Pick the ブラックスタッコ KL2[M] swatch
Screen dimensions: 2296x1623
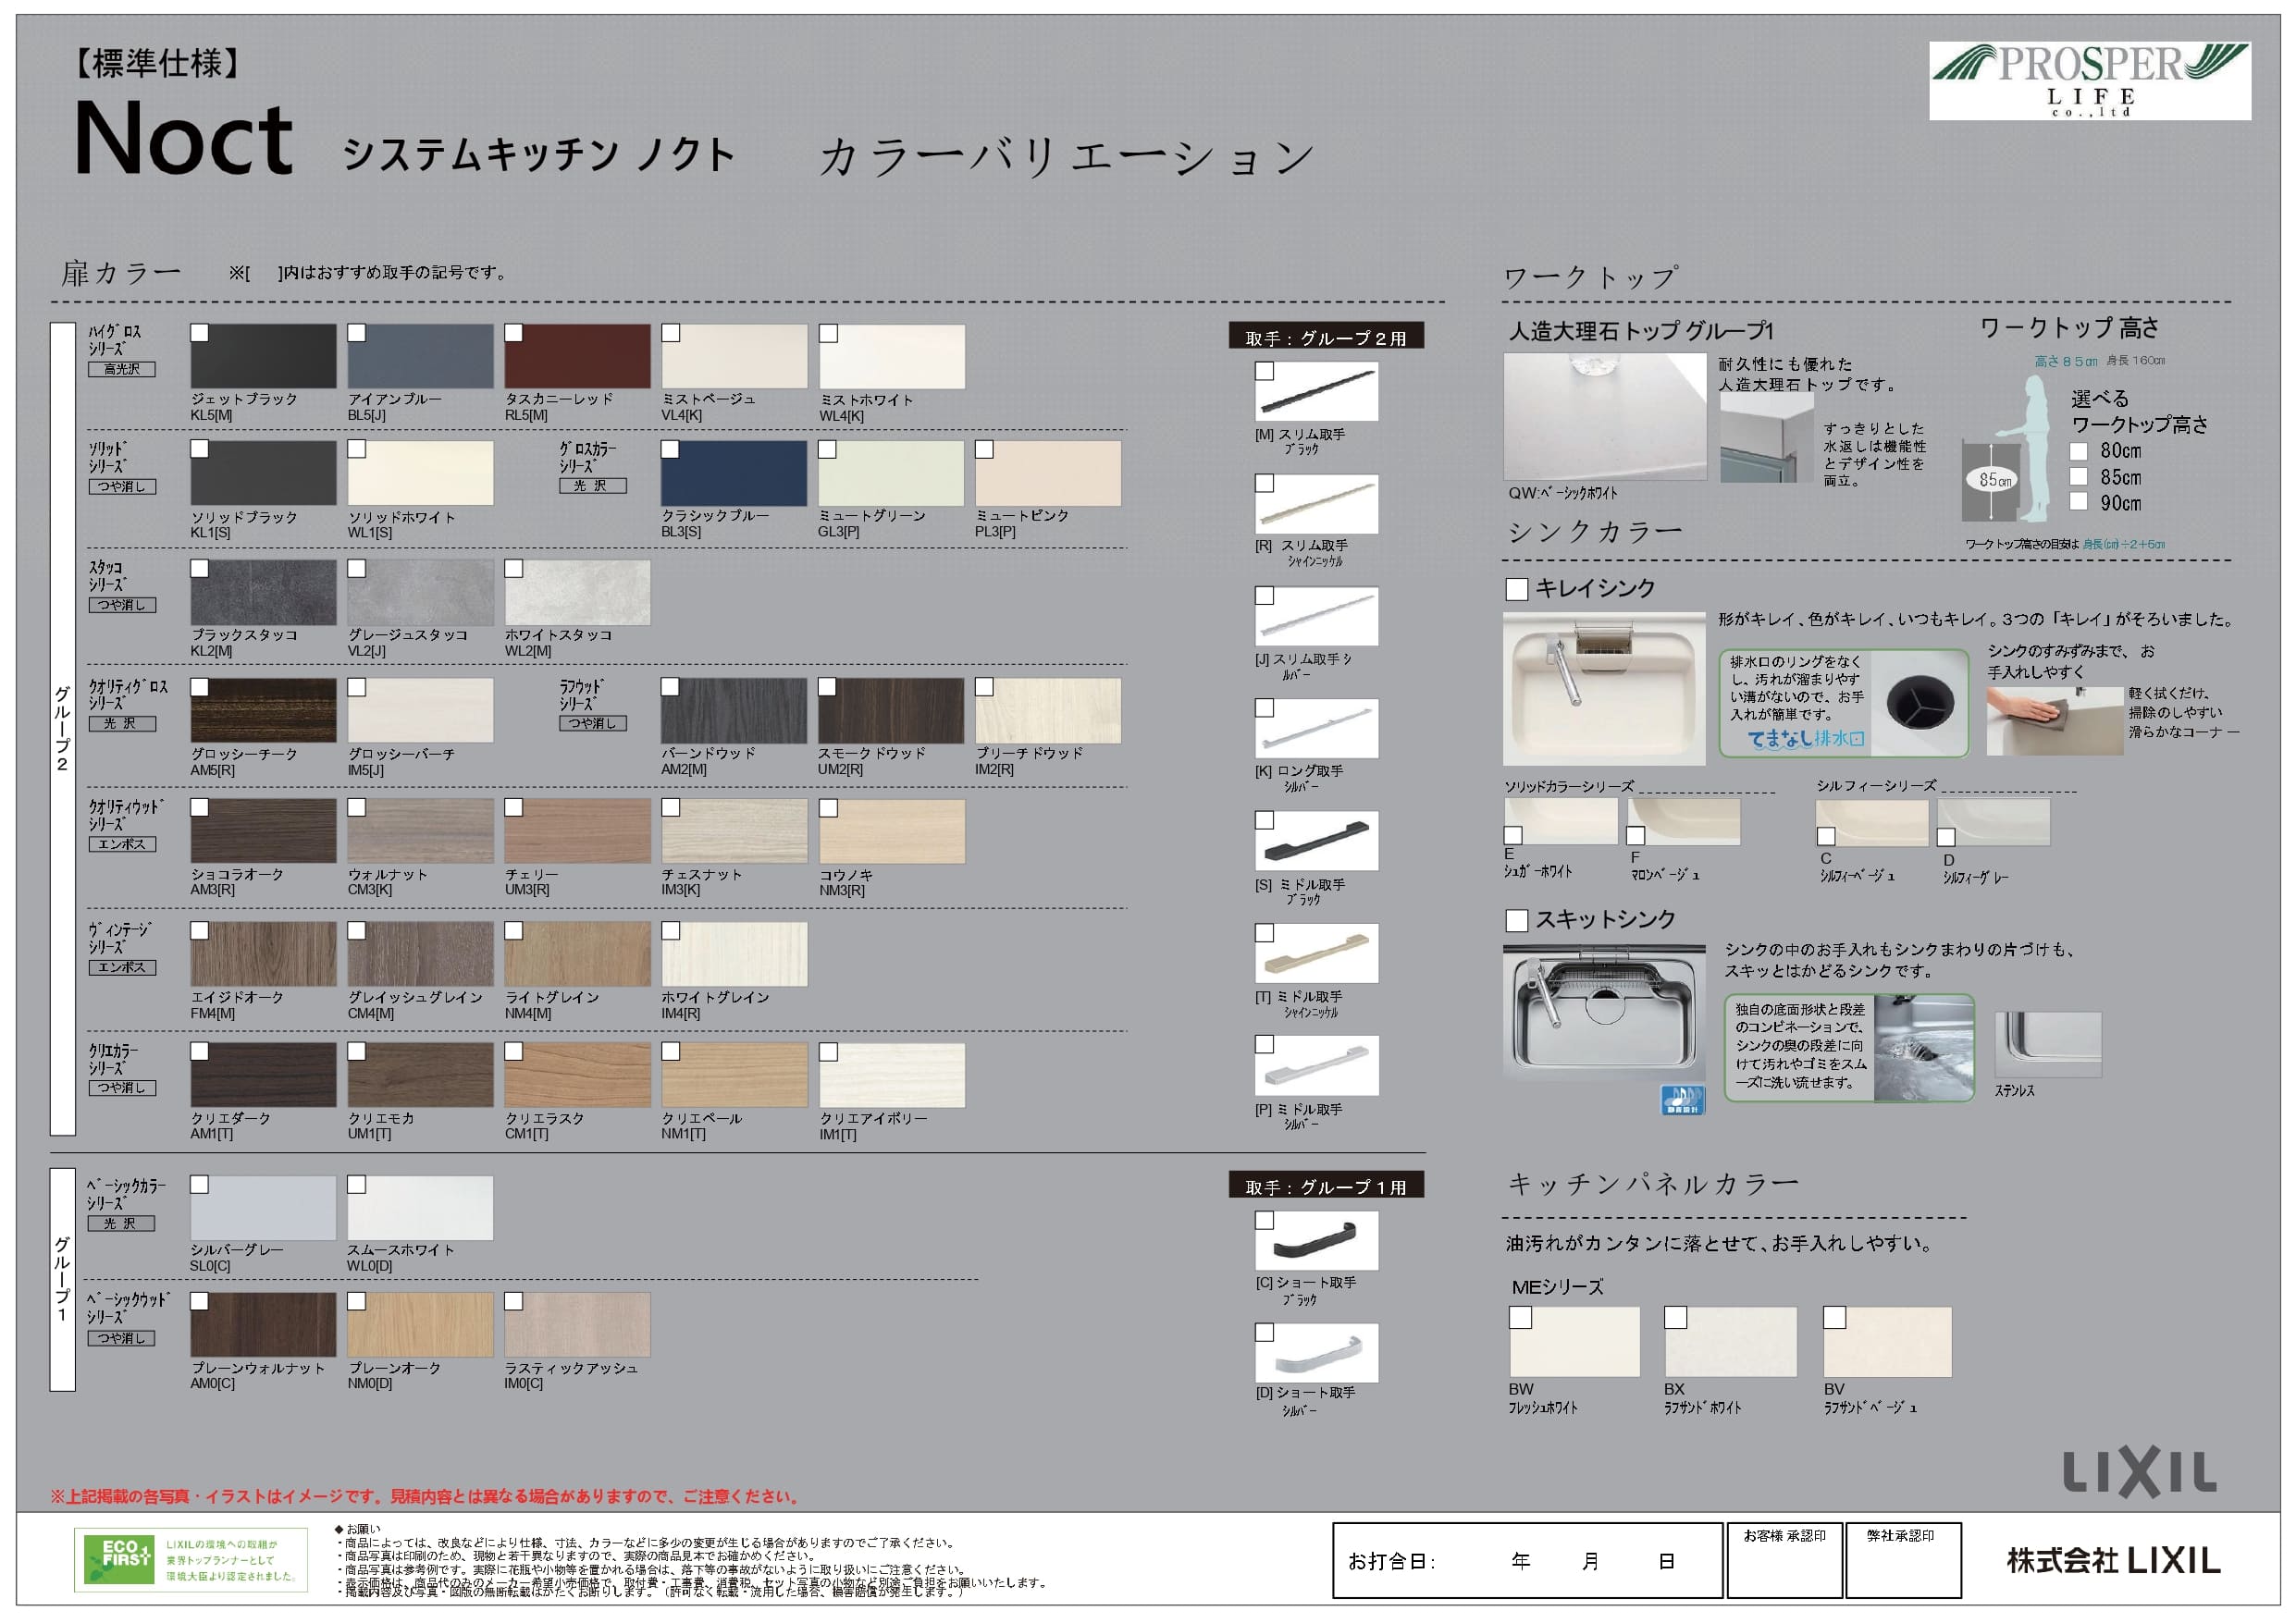coord(264,592)
